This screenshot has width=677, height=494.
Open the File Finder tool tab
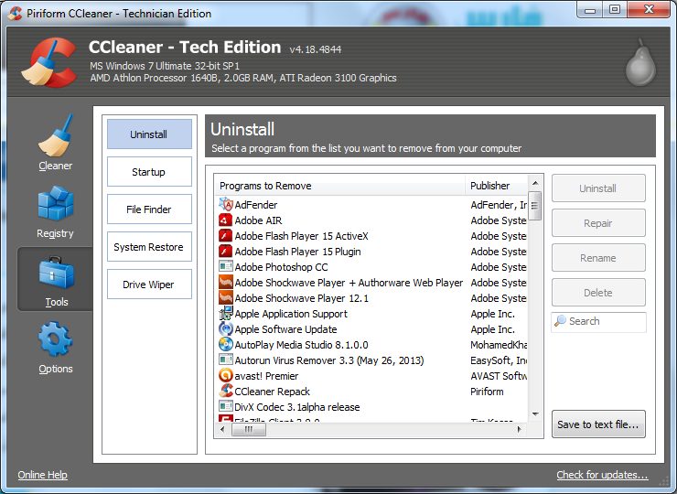pyautogui.click(x=149, y=209)
